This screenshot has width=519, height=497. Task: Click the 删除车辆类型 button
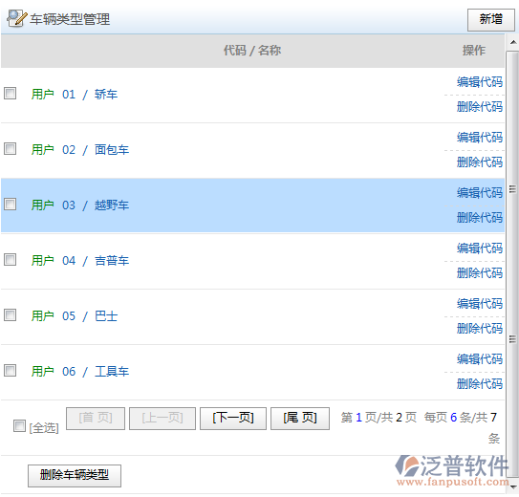pyautogui.click(x=75, y=475)
